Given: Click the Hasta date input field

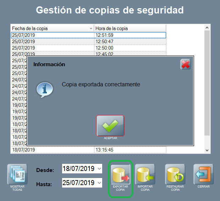Looking at the screenshot, I should point(78,183).
